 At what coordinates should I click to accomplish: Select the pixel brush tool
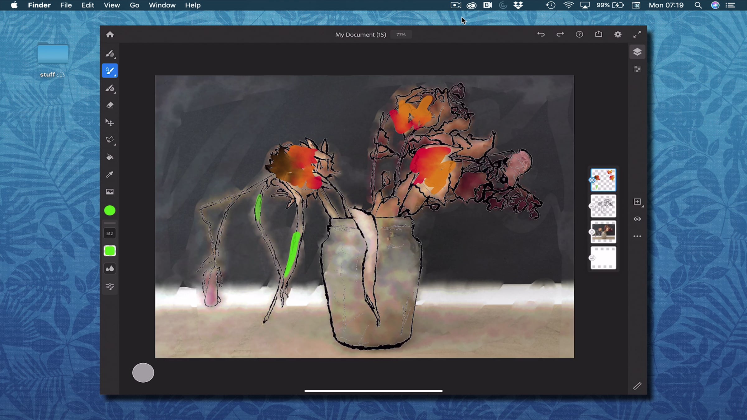click(110, 54)
